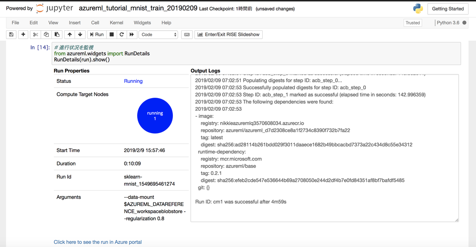The height and width of the screenshot is (247, 476).
Task: Interrupt the kernel with stop icon
Action: (112, 34)
